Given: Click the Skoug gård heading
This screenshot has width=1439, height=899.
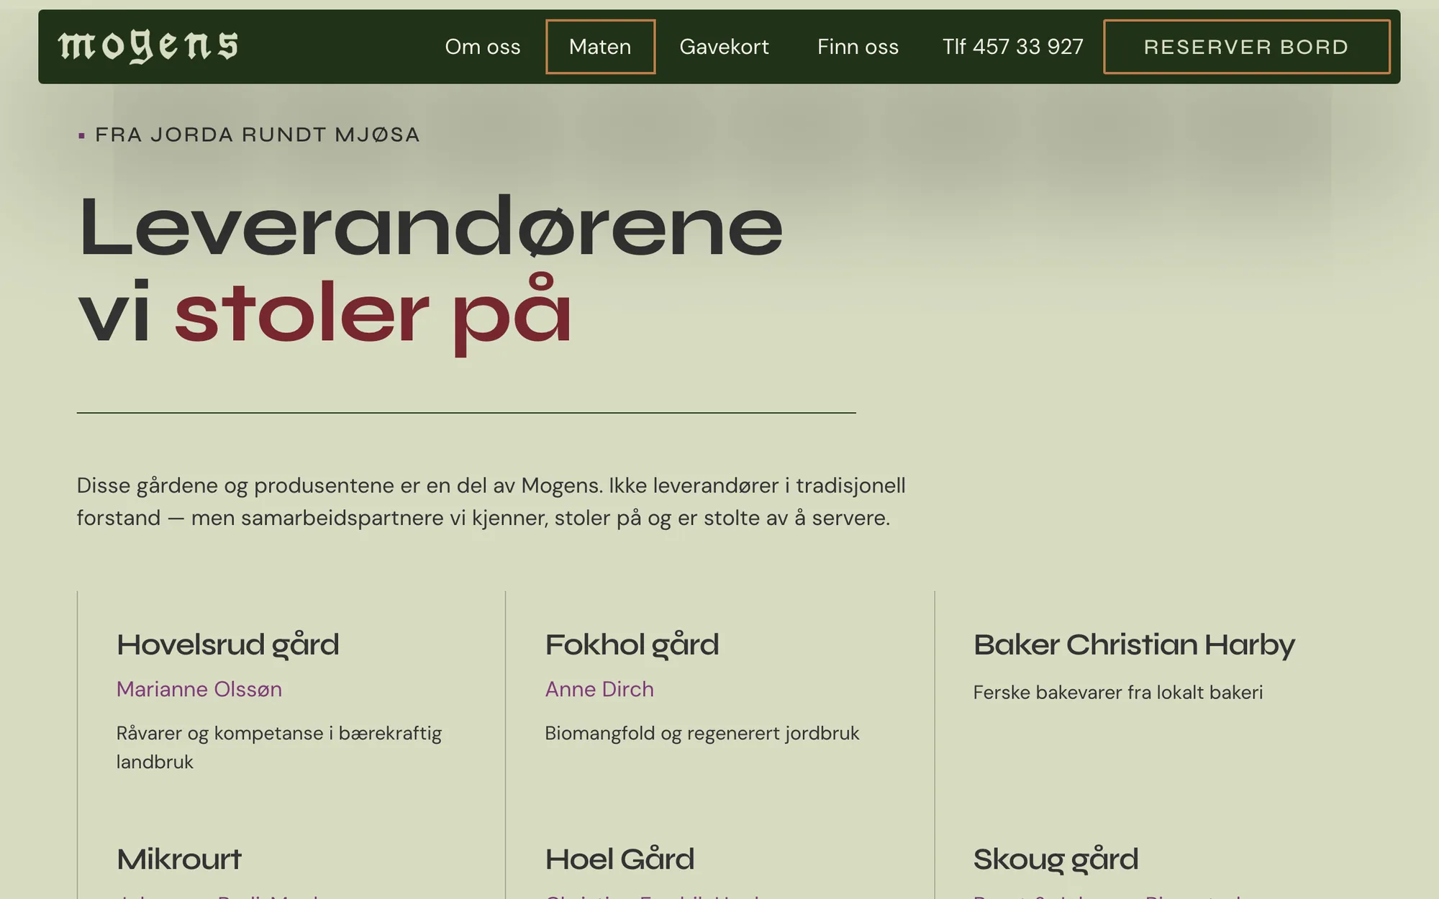Looking at the screenshot, I should 1056,859.
